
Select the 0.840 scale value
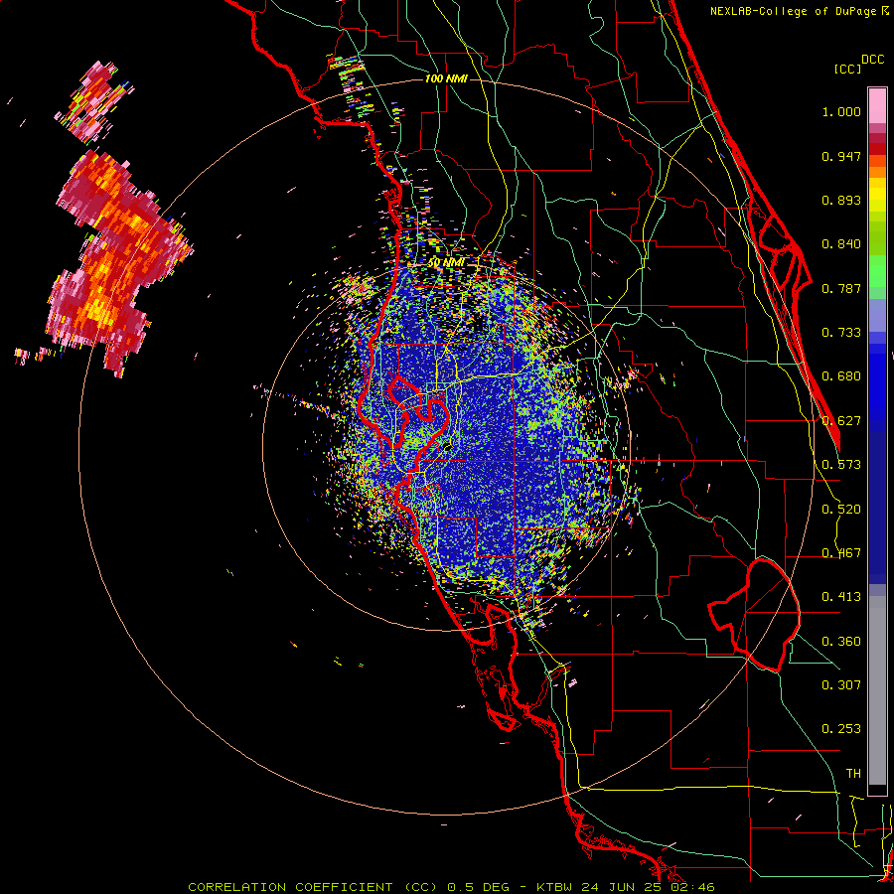[841, 244]
